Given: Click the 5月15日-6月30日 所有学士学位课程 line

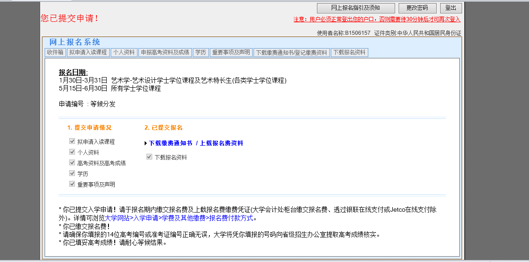Looking at the screenshot, I should [x=110, y=89].
